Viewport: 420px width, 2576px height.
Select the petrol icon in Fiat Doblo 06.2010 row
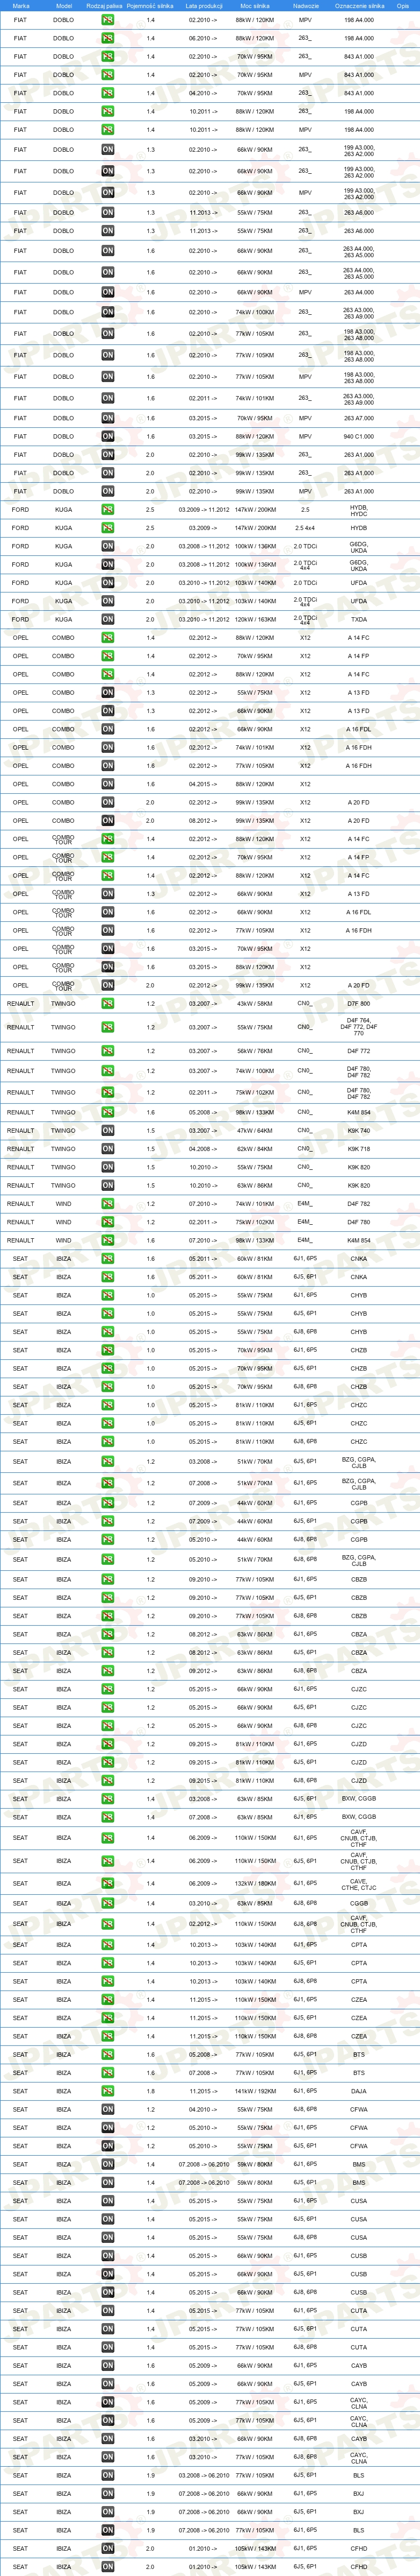108,38
